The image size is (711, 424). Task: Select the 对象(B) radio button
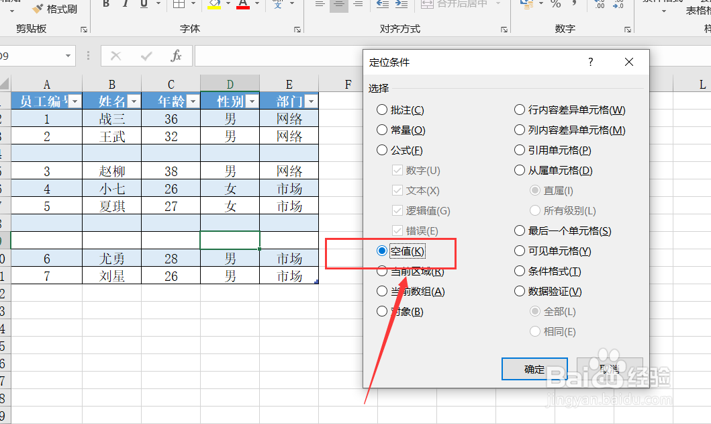pyautogui.click(x=383, y=311)
